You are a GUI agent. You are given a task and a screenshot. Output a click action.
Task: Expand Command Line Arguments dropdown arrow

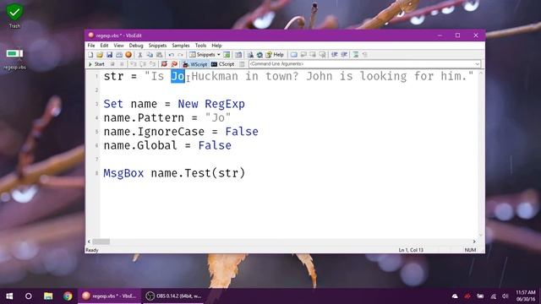(477, 64)
